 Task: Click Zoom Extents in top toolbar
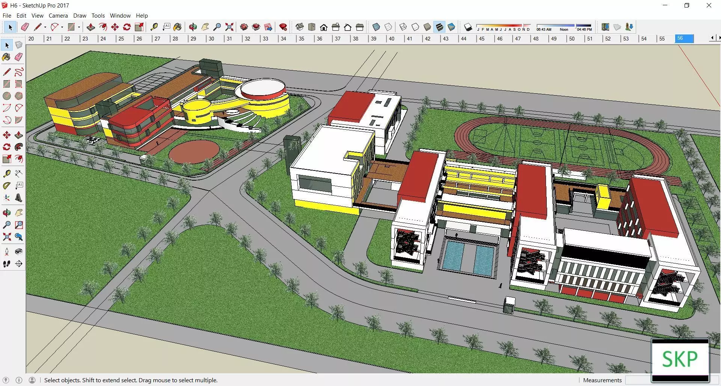[229, 27]
